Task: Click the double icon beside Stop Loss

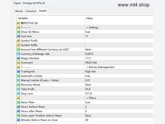Action: tap(18, 94)
